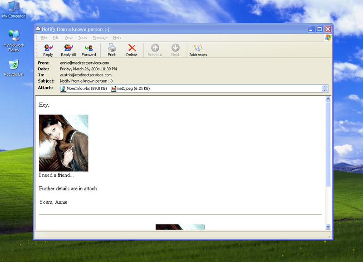
Task: Forward this email message
Action: [x=88, y=50]
